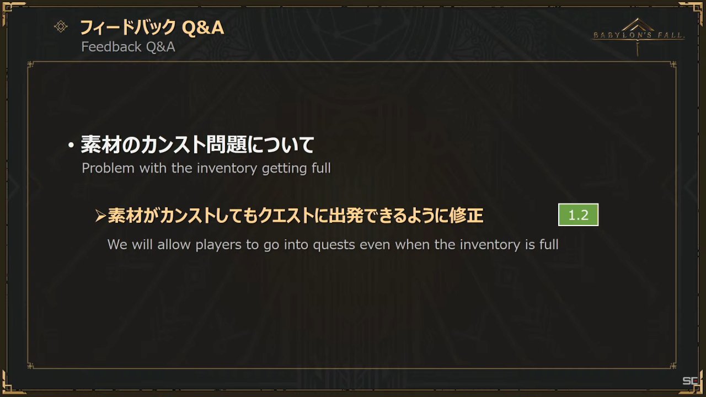Screen dimensions: 706x397
Task: Click the 素材のカンスト問題について heading
Action: click(x=197, y=146)
